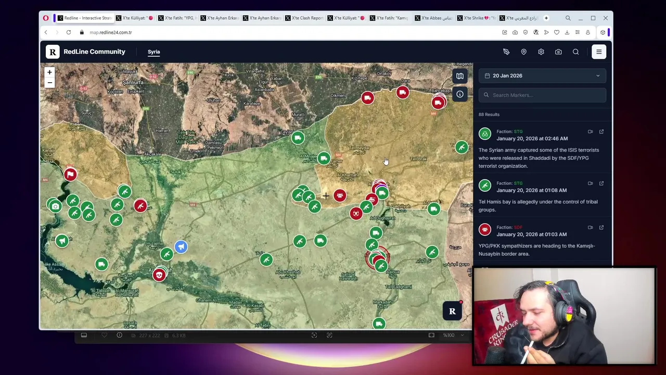Focus the Search Markers input field
Screen dimensions: 666x375
click(x=542, y=95)
